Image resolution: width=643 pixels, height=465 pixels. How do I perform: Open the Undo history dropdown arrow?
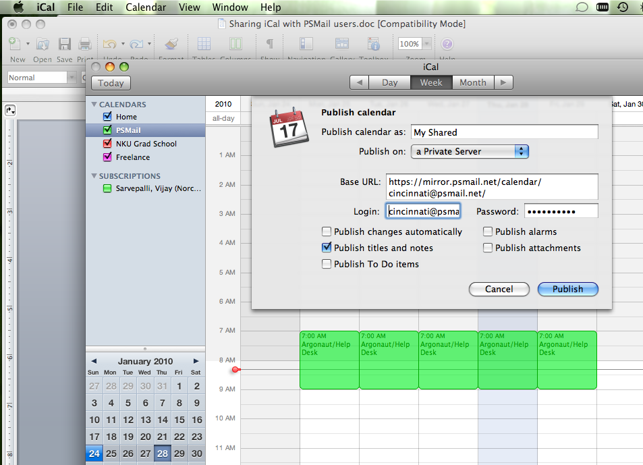click(123, 43)
